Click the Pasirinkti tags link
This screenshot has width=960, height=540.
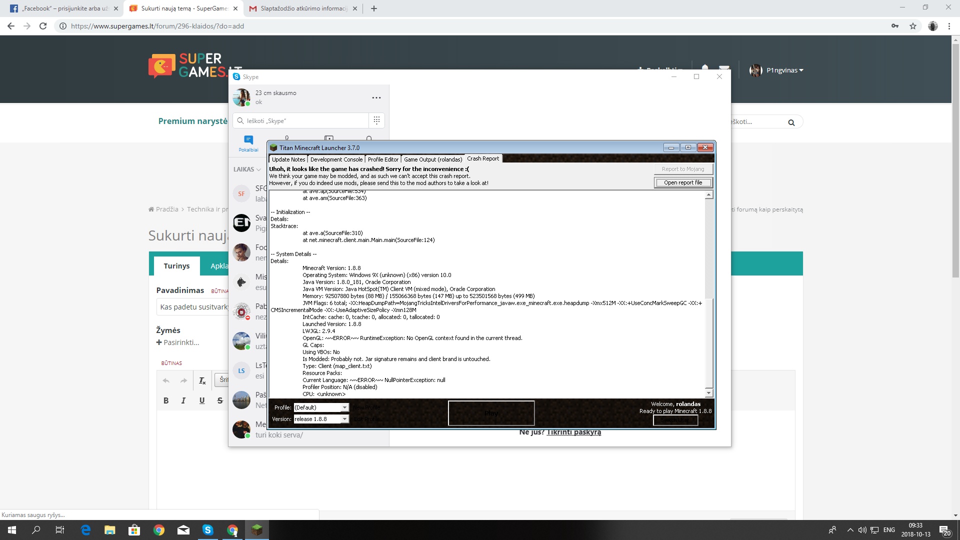click(x=178, y=342)
